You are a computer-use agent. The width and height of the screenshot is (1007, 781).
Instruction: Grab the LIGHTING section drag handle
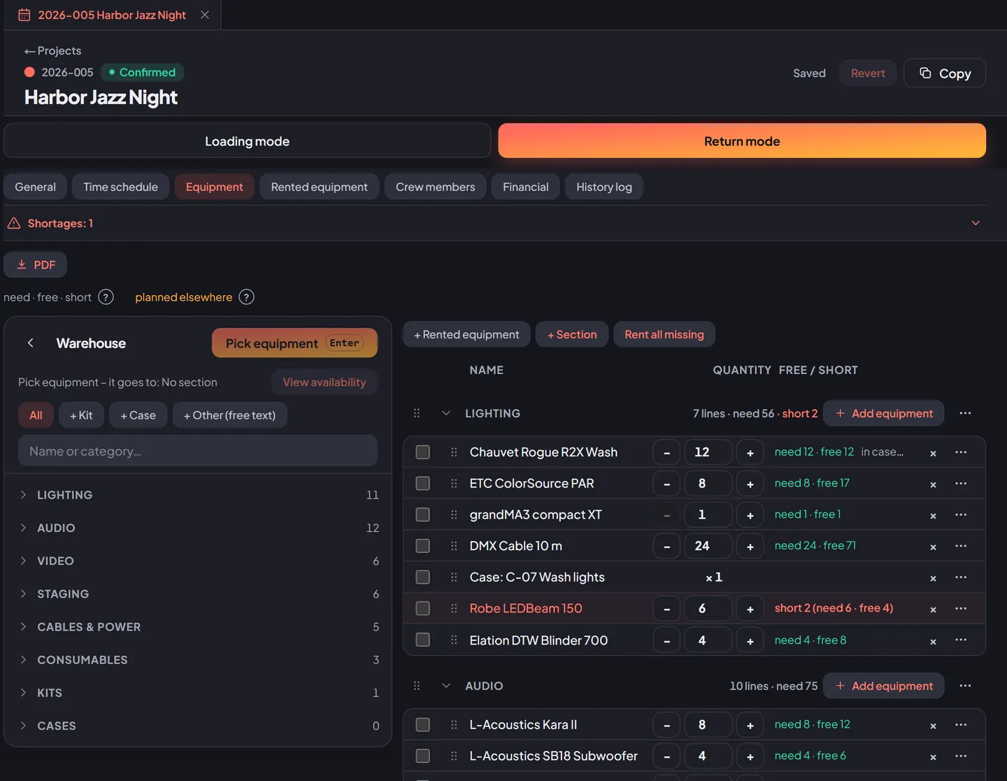click(417, 413)
